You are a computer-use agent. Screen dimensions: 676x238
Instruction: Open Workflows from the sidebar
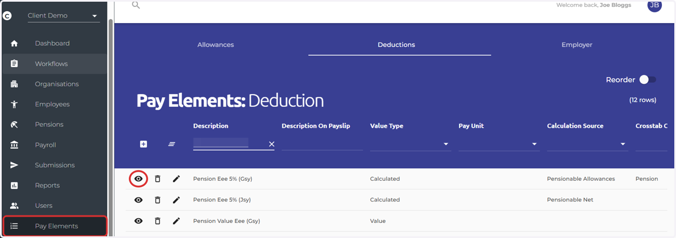(51, 64)
